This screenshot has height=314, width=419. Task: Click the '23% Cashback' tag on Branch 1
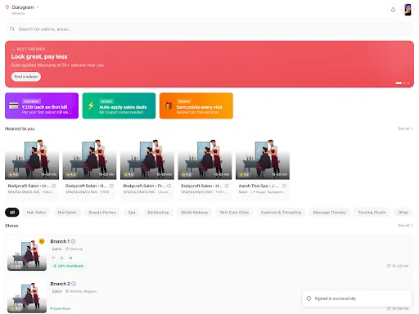click(x=68, y=266)
